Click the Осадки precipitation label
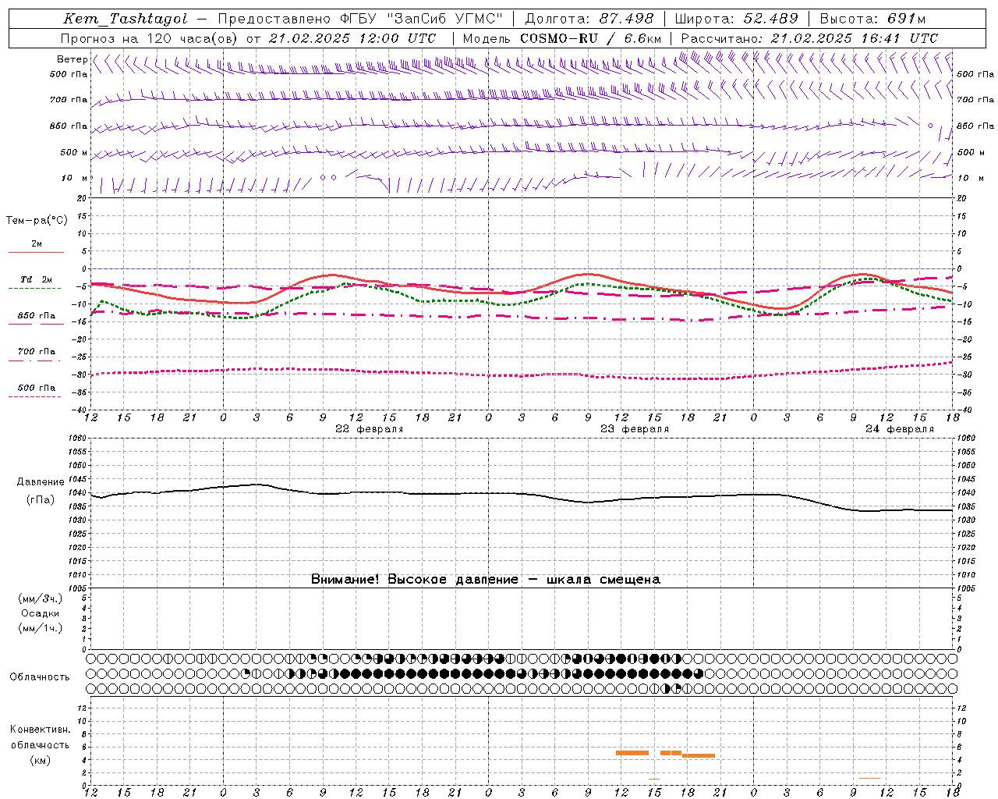 click(41, 613)
